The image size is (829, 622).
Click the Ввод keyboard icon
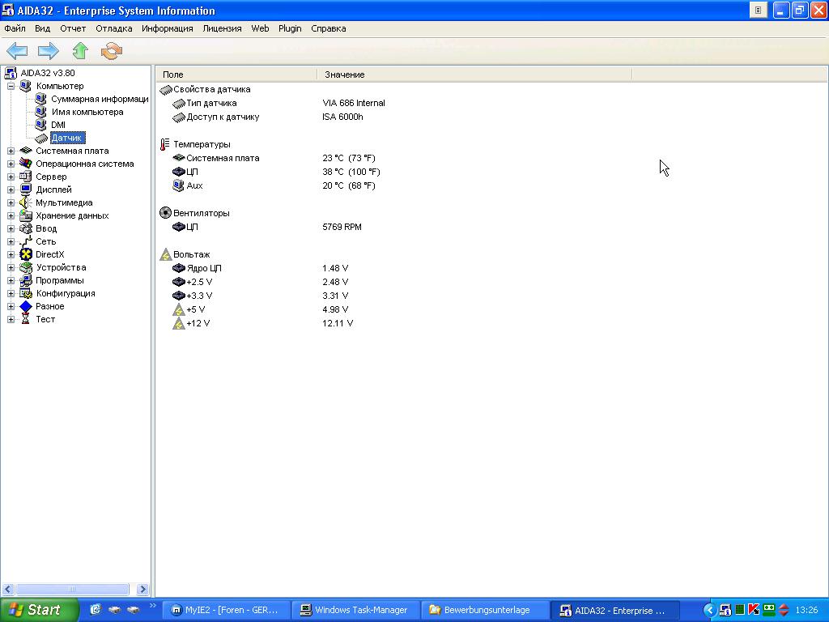[x=25, y=228]
